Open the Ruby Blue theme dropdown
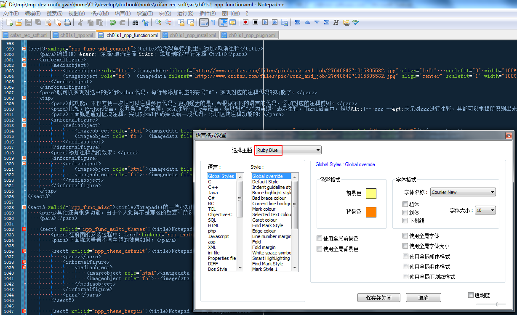This screenshot has height=315, width=517. (x=288, y=150)
